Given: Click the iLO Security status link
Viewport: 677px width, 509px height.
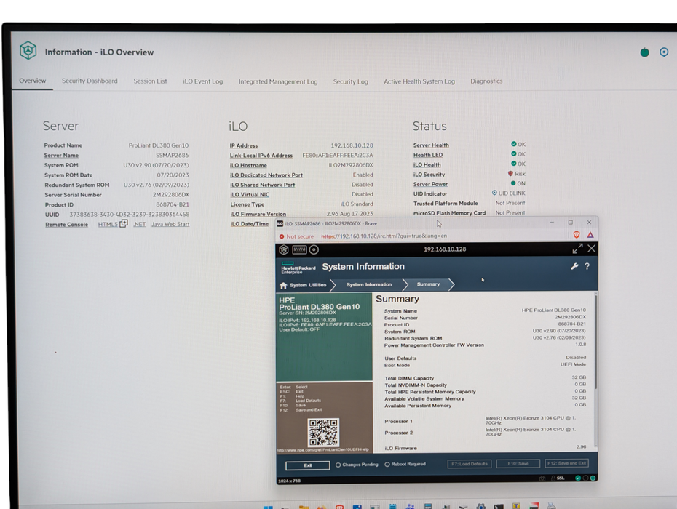Looking at the screenshot, I should [429, 175].
